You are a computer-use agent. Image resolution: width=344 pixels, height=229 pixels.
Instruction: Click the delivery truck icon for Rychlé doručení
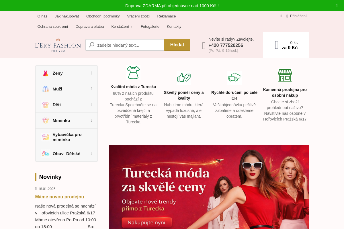[x=234, y=78]
